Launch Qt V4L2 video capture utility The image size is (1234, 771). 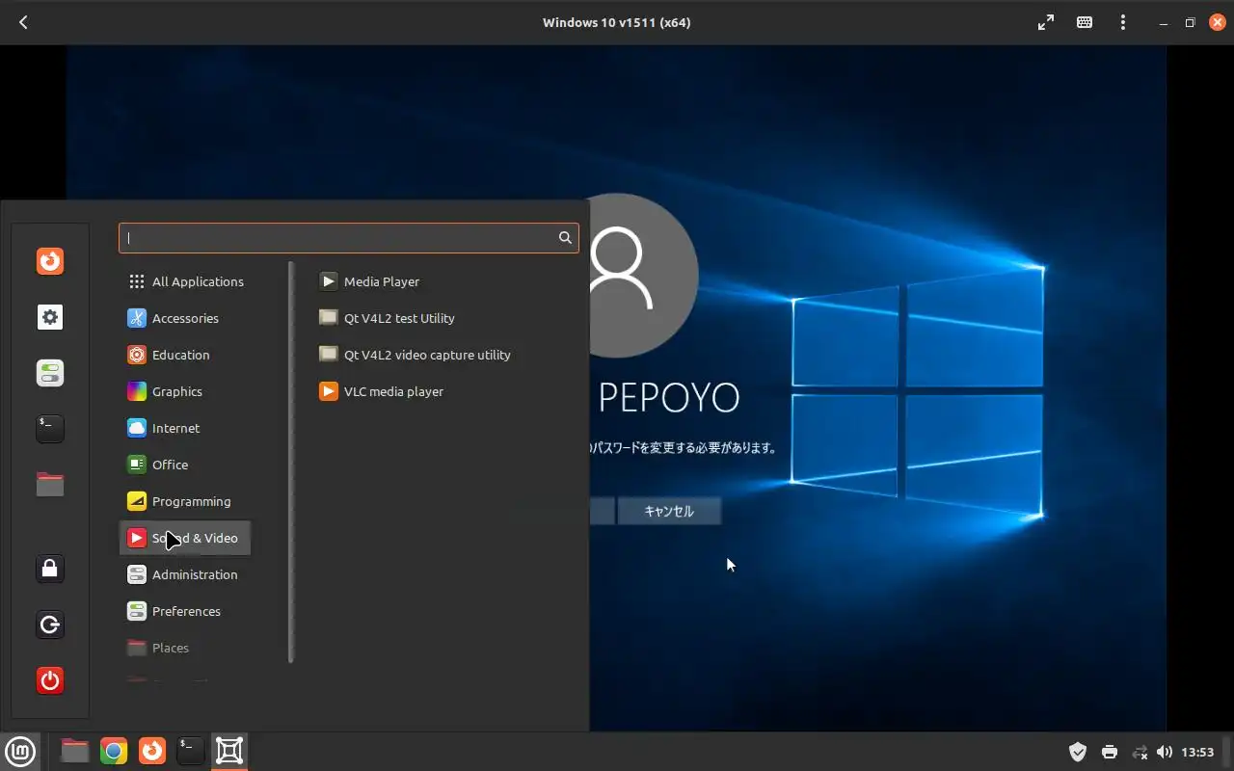(415, 355)
